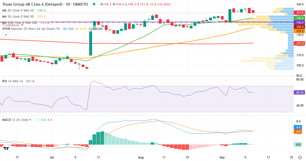Screen dimensions: 306x161
Task: Collapse the indicator legend with the chevron
Action: pyautogui.click(x=6, y=35)
